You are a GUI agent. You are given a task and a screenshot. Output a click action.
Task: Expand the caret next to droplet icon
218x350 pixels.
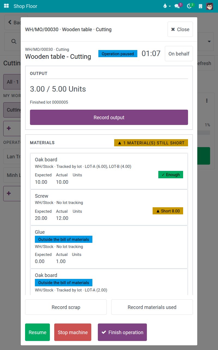[170, 6]
